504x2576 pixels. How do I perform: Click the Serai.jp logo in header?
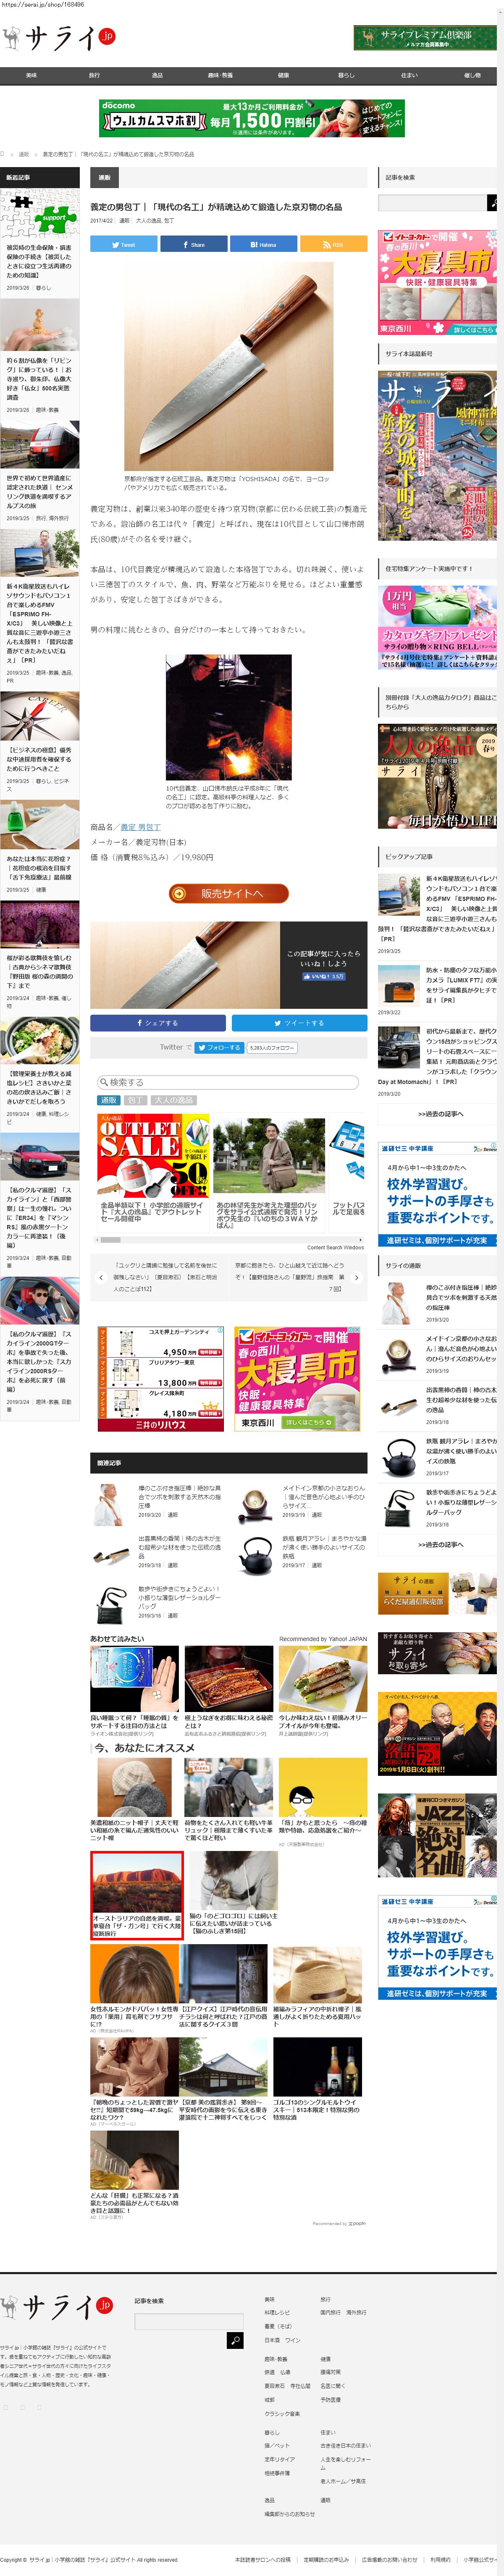click(x=59, y=38)
